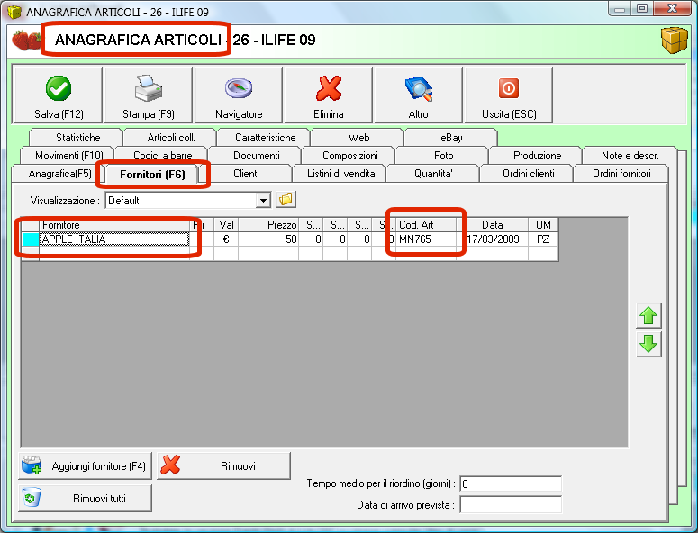
Task: Delete the article with Elimina
Action: point(329,95)
